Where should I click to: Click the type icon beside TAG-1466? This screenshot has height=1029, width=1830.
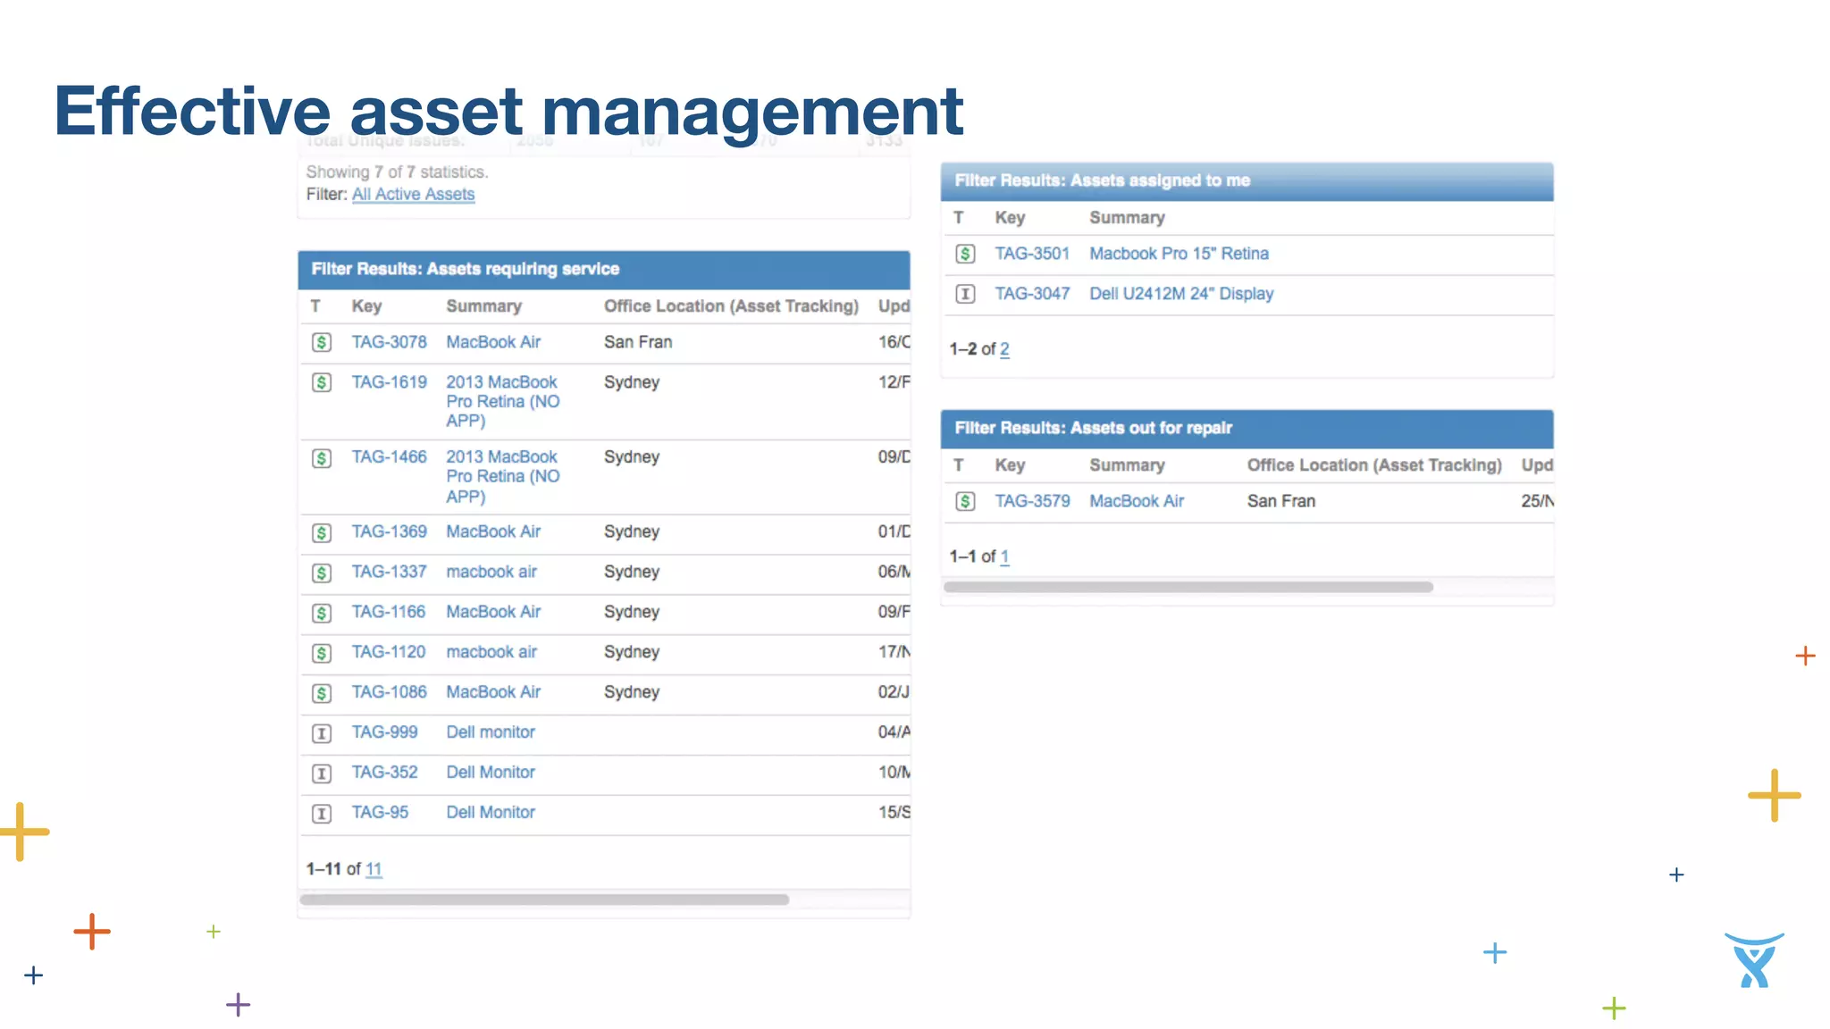tap(322, 458)
